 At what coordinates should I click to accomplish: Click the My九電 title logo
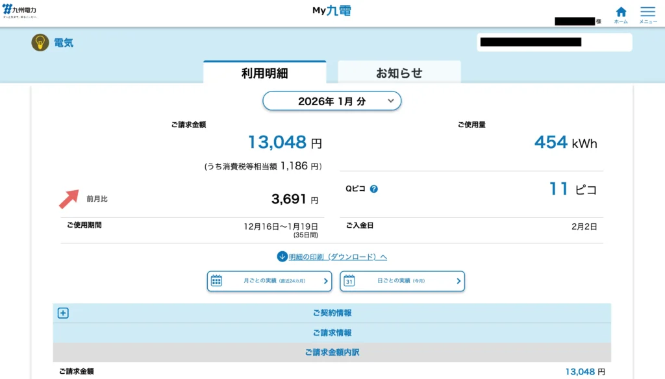click(332, 10)
